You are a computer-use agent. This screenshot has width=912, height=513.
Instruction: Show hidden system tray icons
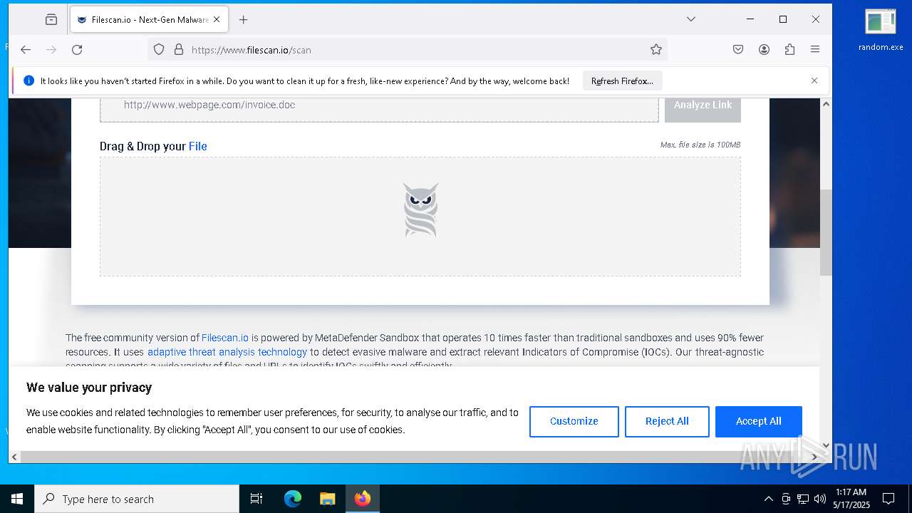click(x=768, y=499)
